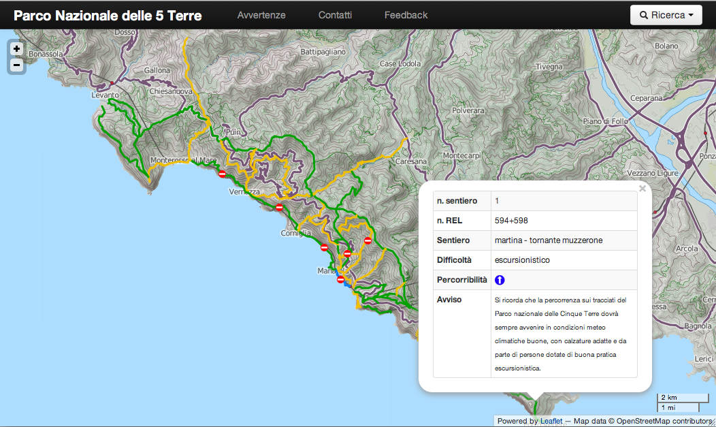Click the Difficoltà row header in popup

(454, 260)
